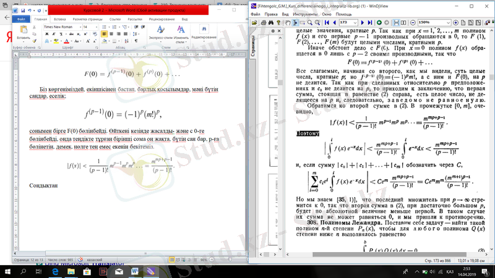This screenshot has height=278, width=495.
Task: Click the Редактирование button in Word ribbon
Action: point(204,32)
